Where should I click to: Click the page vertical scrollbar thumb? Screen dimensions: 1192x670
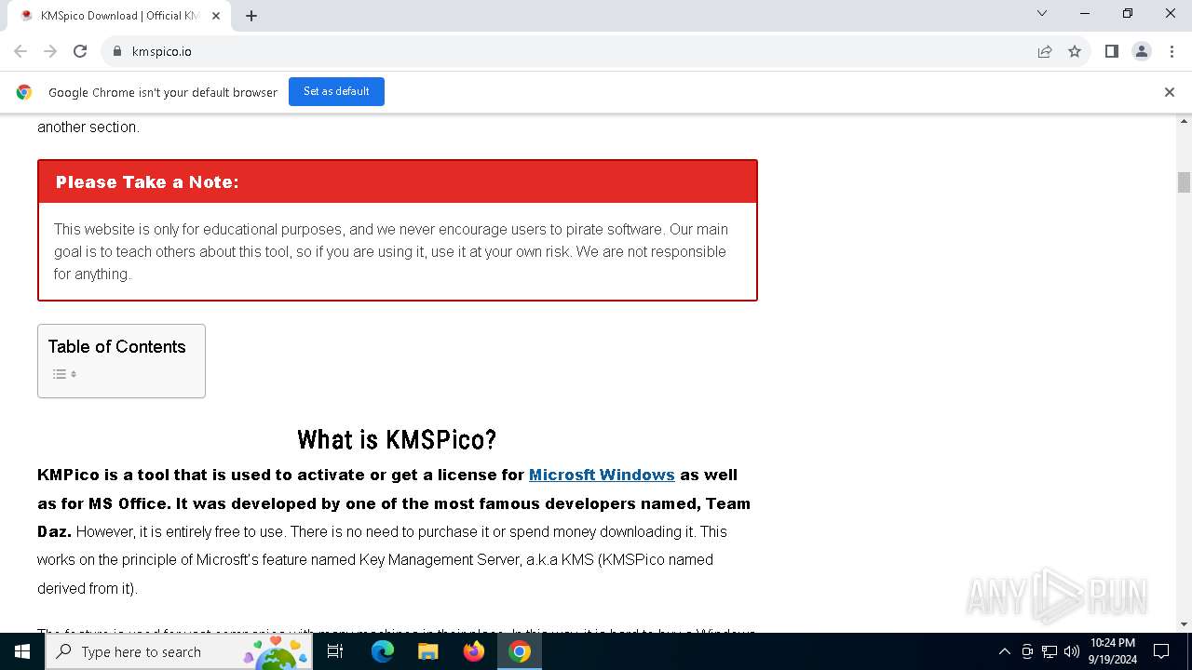(1184, 182)
